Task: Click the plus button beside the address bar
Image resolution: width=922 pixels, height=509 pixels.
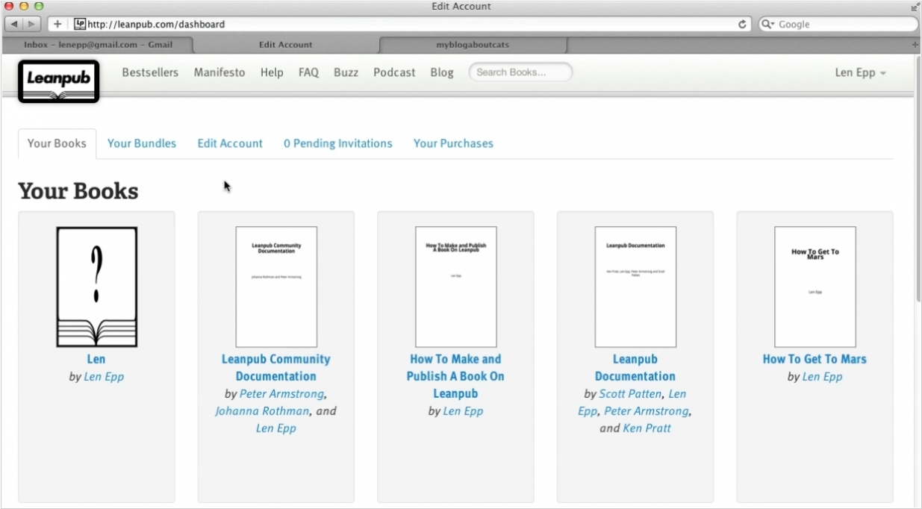Action: click(x=57, y=24)
